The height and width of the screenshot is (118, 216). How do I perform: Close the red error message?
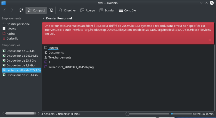click(x=210, y=40)
